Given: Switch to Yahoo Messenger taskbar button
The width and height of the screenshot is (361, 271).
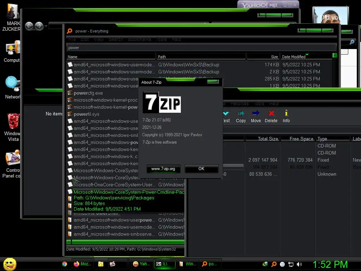Looking at the screenshot, I should pos(142,264).
